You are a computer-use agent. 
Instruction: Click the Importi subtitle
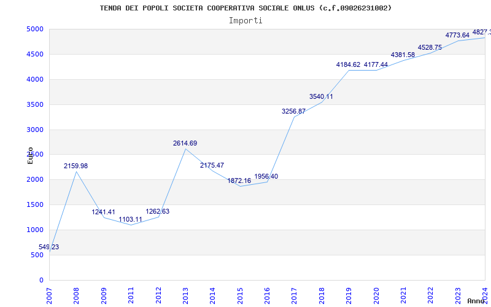coord(245,20)
